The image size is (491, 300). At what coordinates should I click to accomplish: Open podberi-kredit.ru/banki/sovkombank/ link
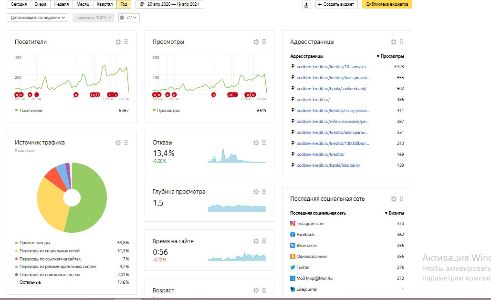pos(332,89)
